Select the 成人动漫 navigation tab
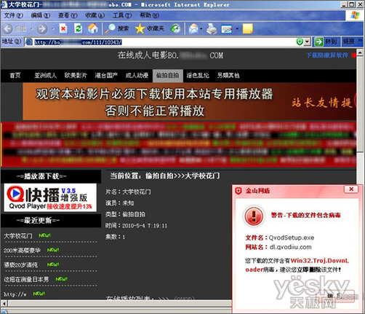The height and width of the screenshot is (314, 365). click(137, 76)
